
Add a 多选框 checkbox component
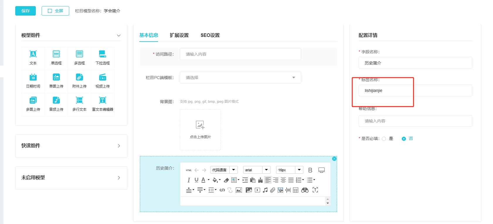(x=79, y=58)
